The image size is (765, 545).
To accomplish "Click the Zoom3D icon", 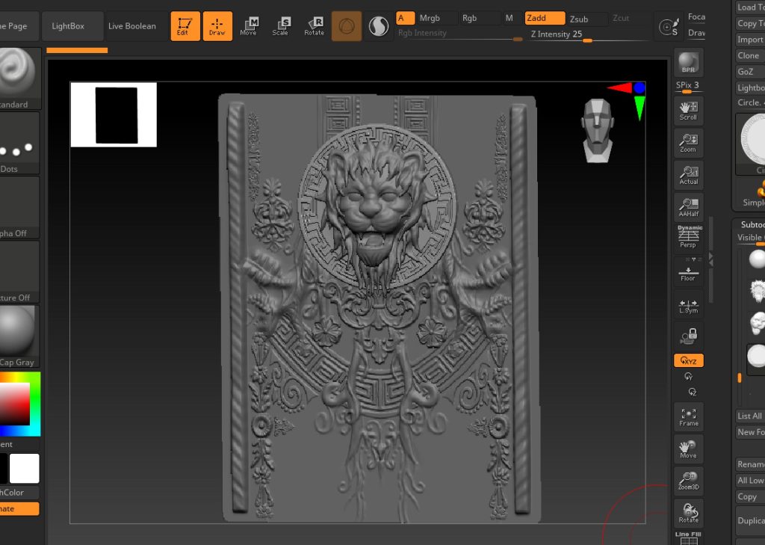I will point(688,481).
